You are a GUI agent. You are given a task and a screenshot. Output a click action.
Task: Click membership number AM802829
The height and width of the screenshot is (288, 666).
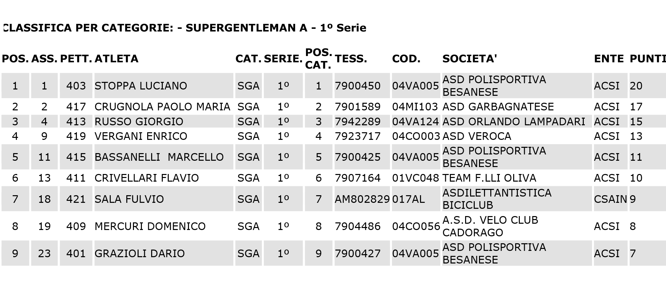click(362, 199)
